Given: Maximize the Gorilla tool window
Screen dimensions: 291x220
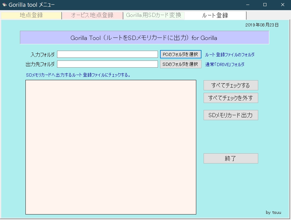Looking at the screenshot, I should (x=265, y=5).
